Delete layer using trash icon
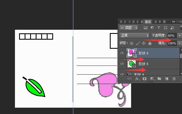This screenshot has width=182, height=114. click(174, 79)
